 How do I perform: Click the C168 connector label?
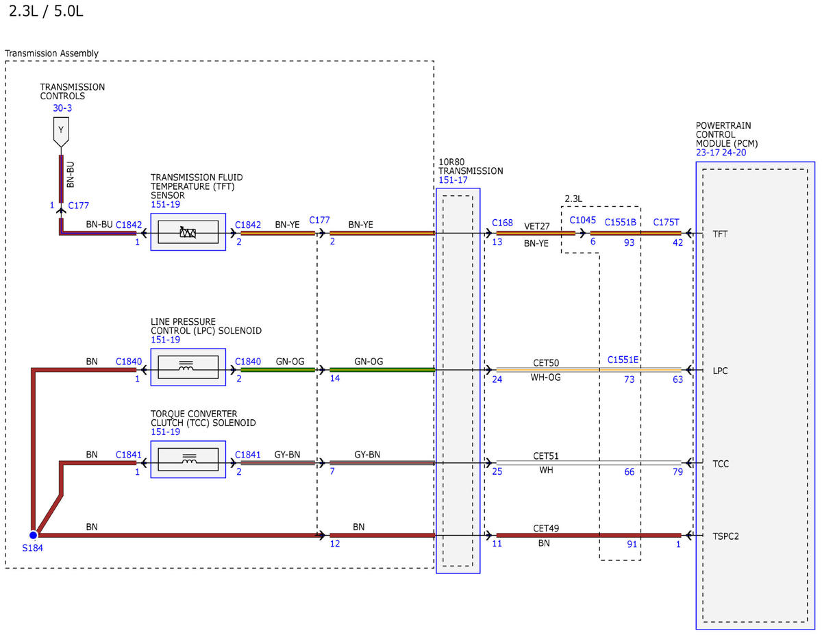pos(503,223)
